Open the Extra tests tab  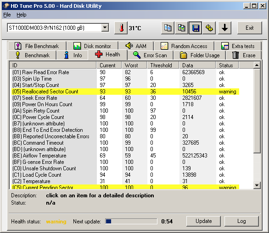point(238,46)
